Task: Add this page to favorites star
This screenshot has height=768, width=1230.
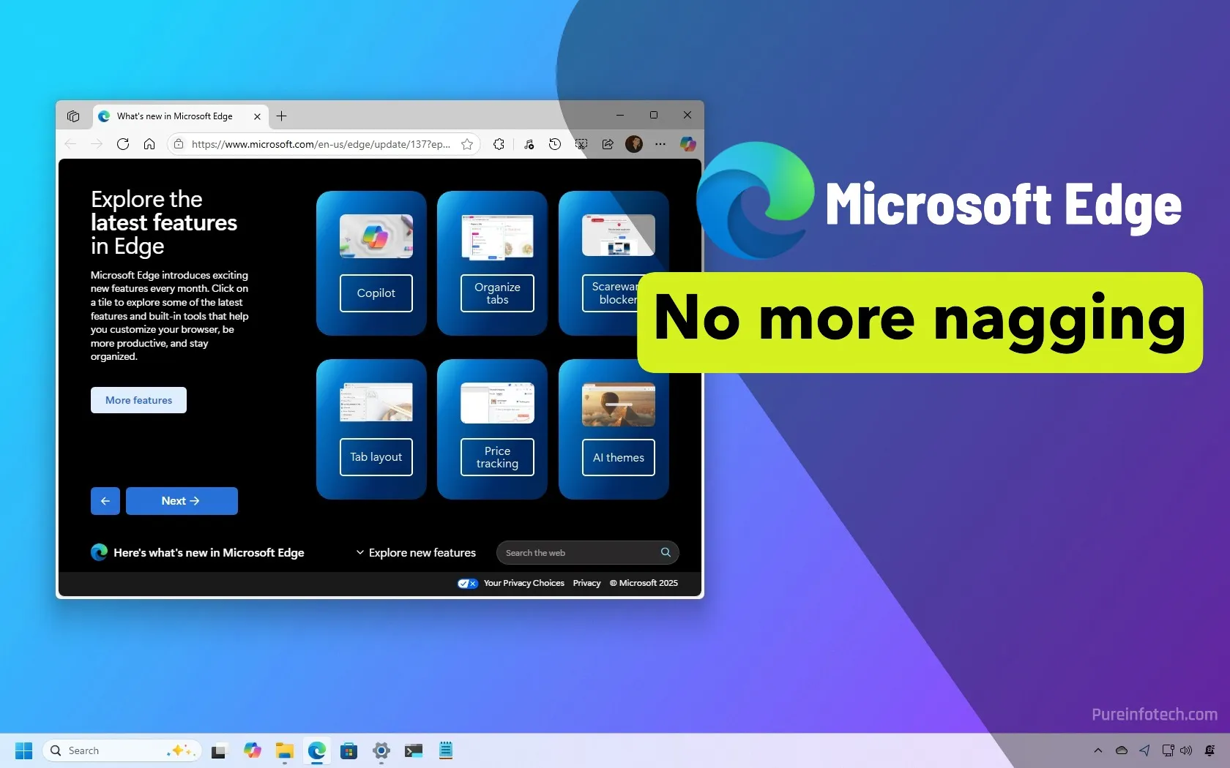Action: point(467,144)
